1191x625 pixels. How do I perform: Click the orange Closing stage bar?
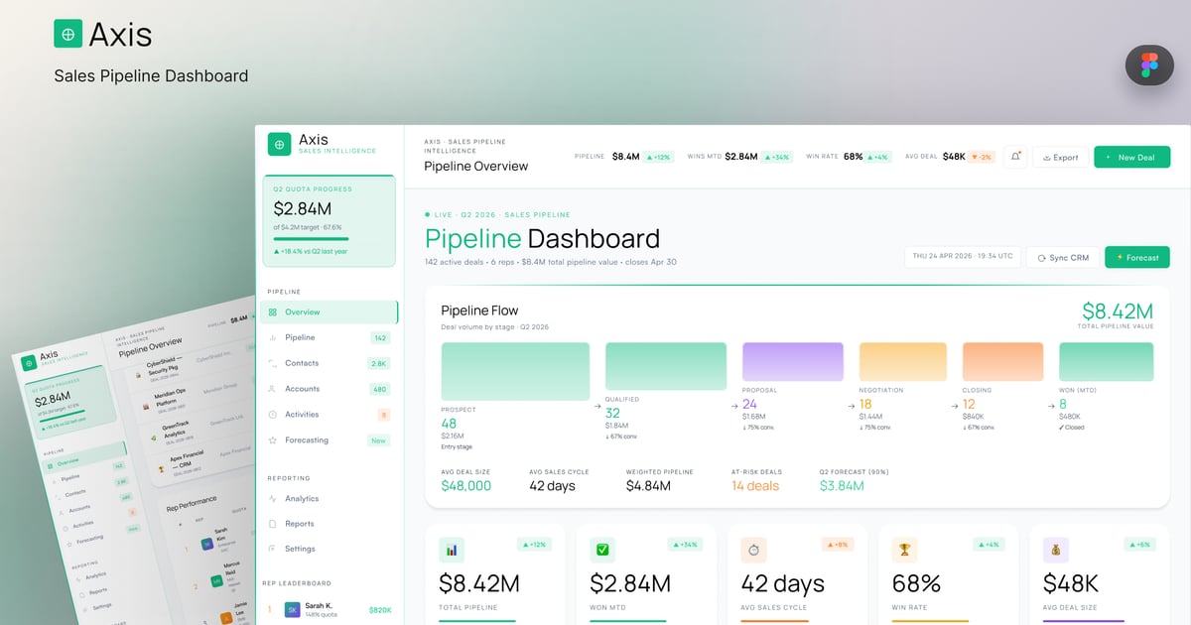[1003, 362]
